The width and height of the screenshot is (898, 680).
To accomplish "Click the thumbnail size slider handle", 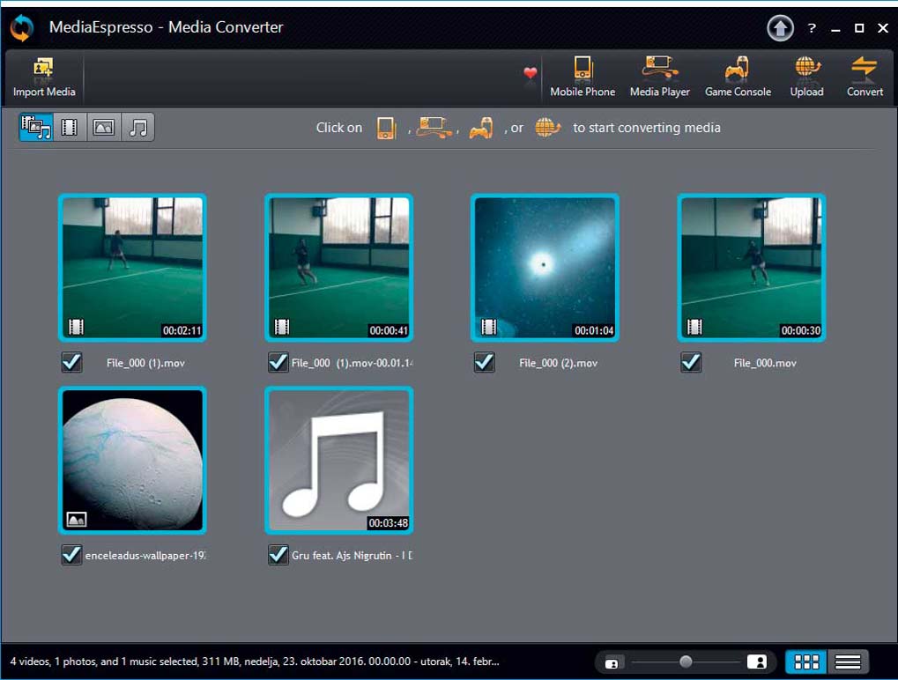I will (686, 662).
